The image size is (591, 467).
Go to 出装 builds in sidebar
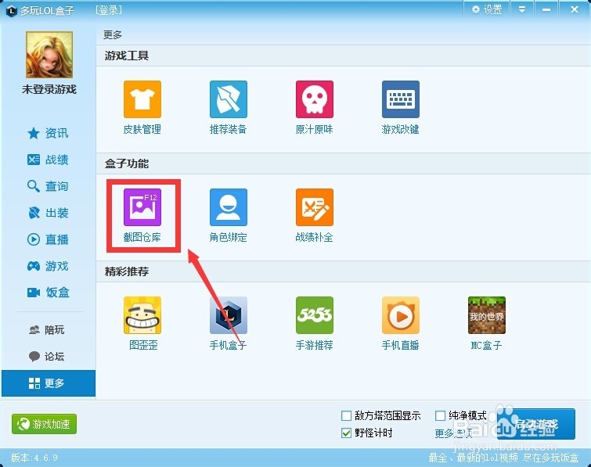(x=48, y=213)
